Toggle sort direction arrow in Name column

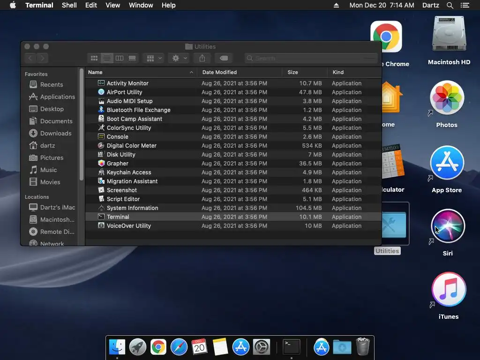pyautogui.click(x=191, y=72)
